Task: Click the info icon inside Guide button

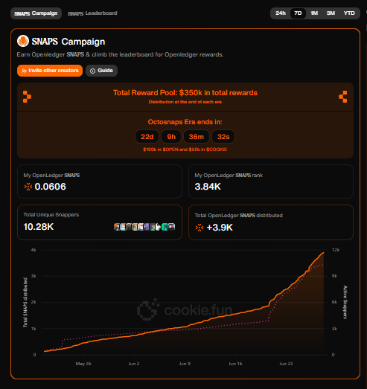Action: tap(92, 71)
